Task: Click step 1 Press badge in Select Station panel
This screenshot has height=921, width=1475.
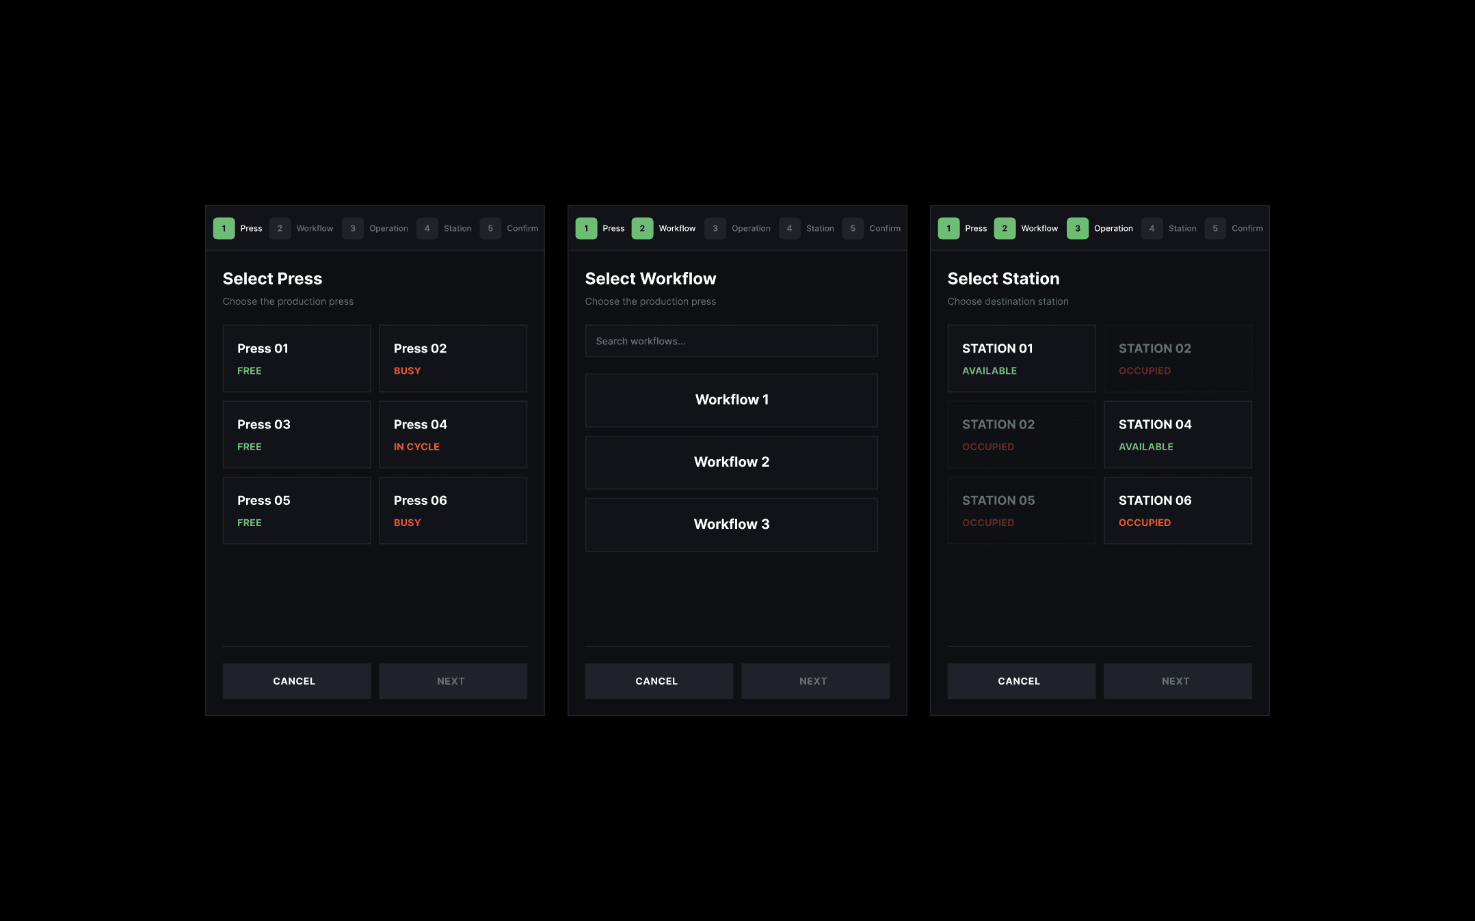Action: (948, 228)
